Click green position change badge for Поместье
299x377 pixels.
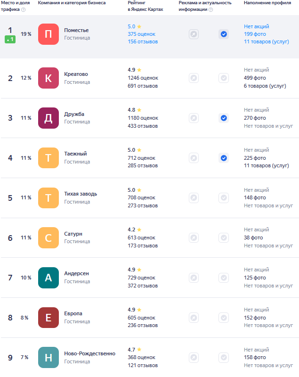(x=10, y=40)
